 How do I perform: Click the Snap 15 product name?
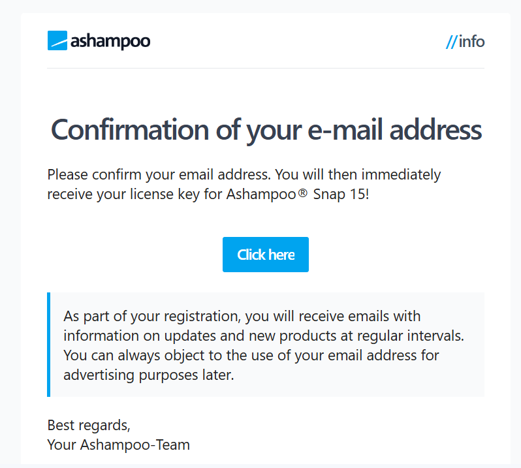(x=339, y=195)
